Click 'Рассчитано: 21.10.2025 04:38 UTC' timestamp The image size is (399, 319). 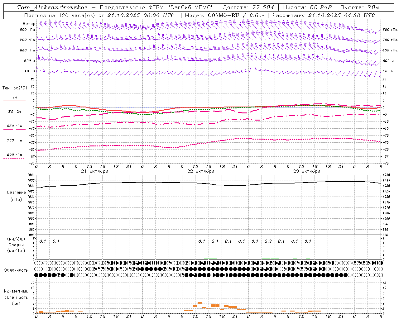point(324,15)
